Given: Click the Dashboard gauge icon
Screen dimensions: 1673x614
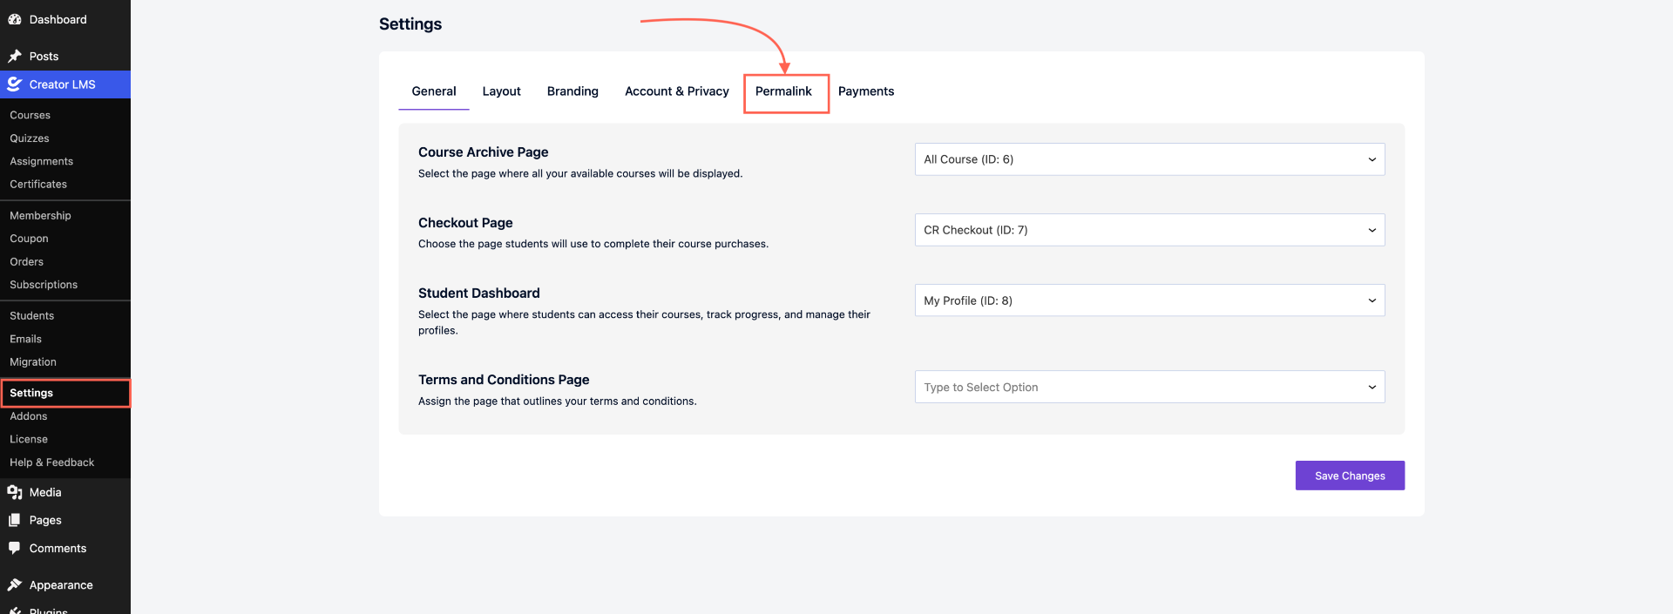Looking at the screenshot, I should [x=15, y=19].
